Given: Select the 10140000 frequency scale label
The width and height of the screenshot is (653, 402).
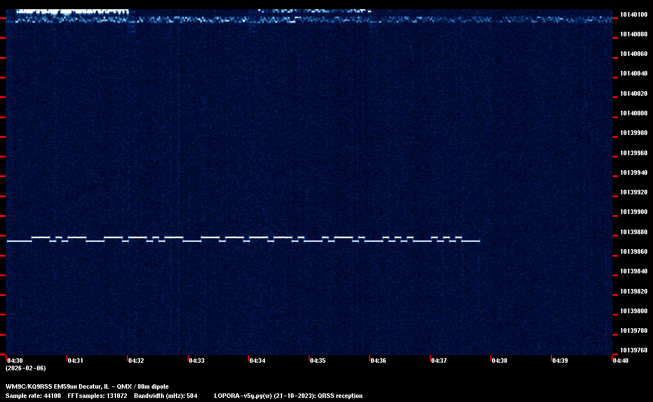Looking at the screenshot, I should [633, 113].
